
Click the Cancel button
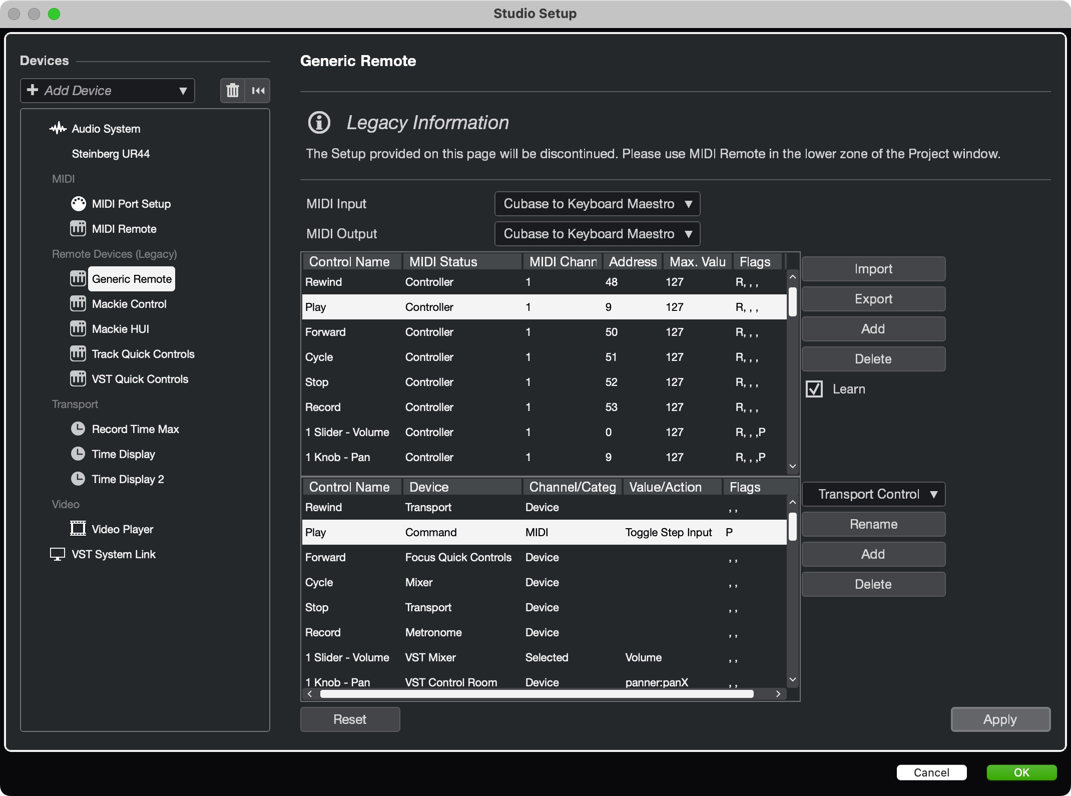[931, 772]
